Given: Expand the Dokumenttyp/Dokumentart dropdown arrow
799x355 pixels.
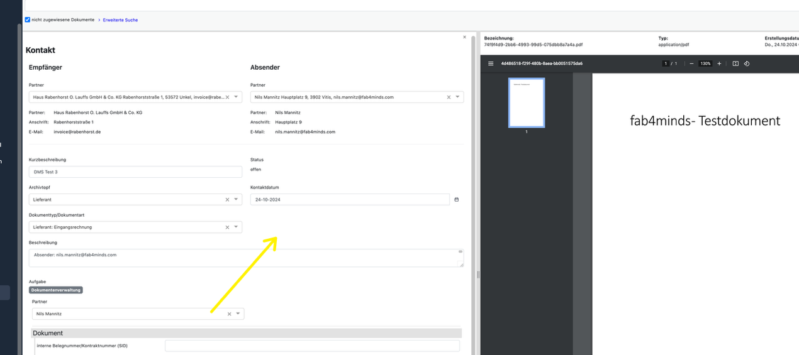Looking at the screenshot, I should tap(237, 227).
